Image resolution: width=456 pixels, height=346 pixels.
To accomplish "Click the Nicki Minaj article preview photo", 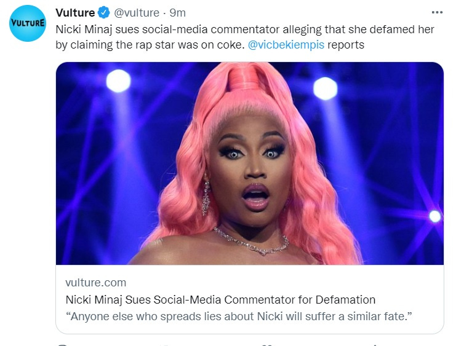I will pos(250,163).
